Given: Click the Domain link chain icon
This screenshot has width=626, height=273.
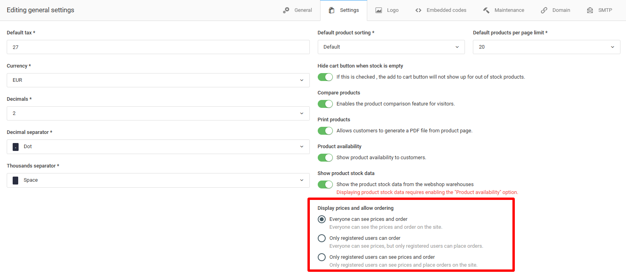Looking at the screenshot, I should (544, 10).
